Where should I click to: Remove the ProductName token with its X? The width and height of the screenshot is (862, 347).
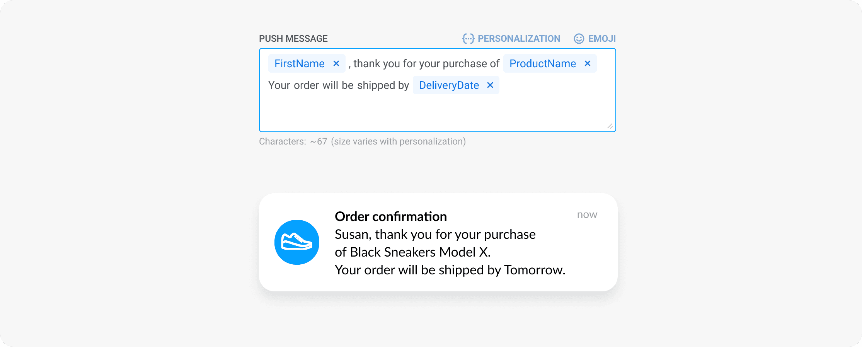point(587,63)
